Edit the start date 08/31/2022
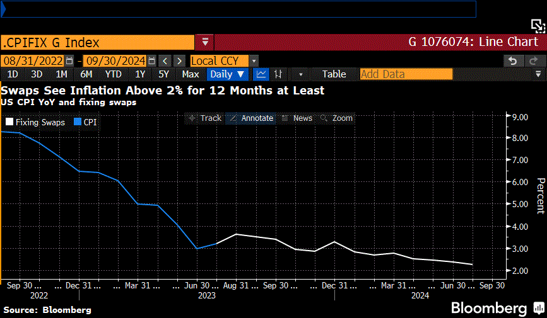 pyautogui.click(x=33, y=61)
